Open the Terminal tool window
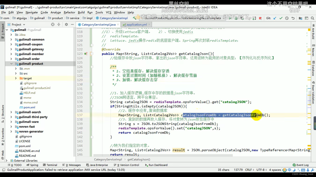This screenshot has width=316, height=177. (x=50, y=165)
